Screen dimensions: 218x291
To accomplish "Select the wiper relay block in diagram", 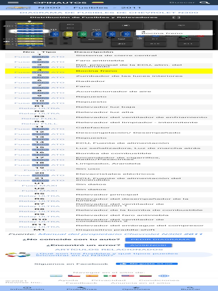I will 182,26.
